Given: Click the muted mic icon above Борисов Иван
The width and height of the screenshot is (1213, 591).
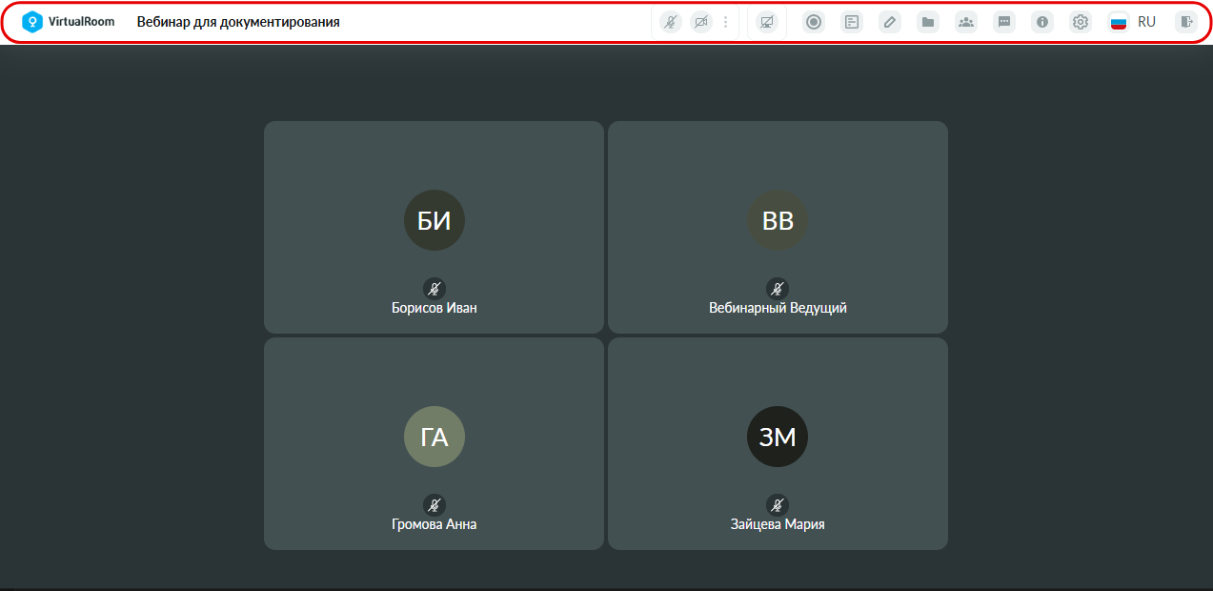Looking at the screenshot, I should [435, 289].
